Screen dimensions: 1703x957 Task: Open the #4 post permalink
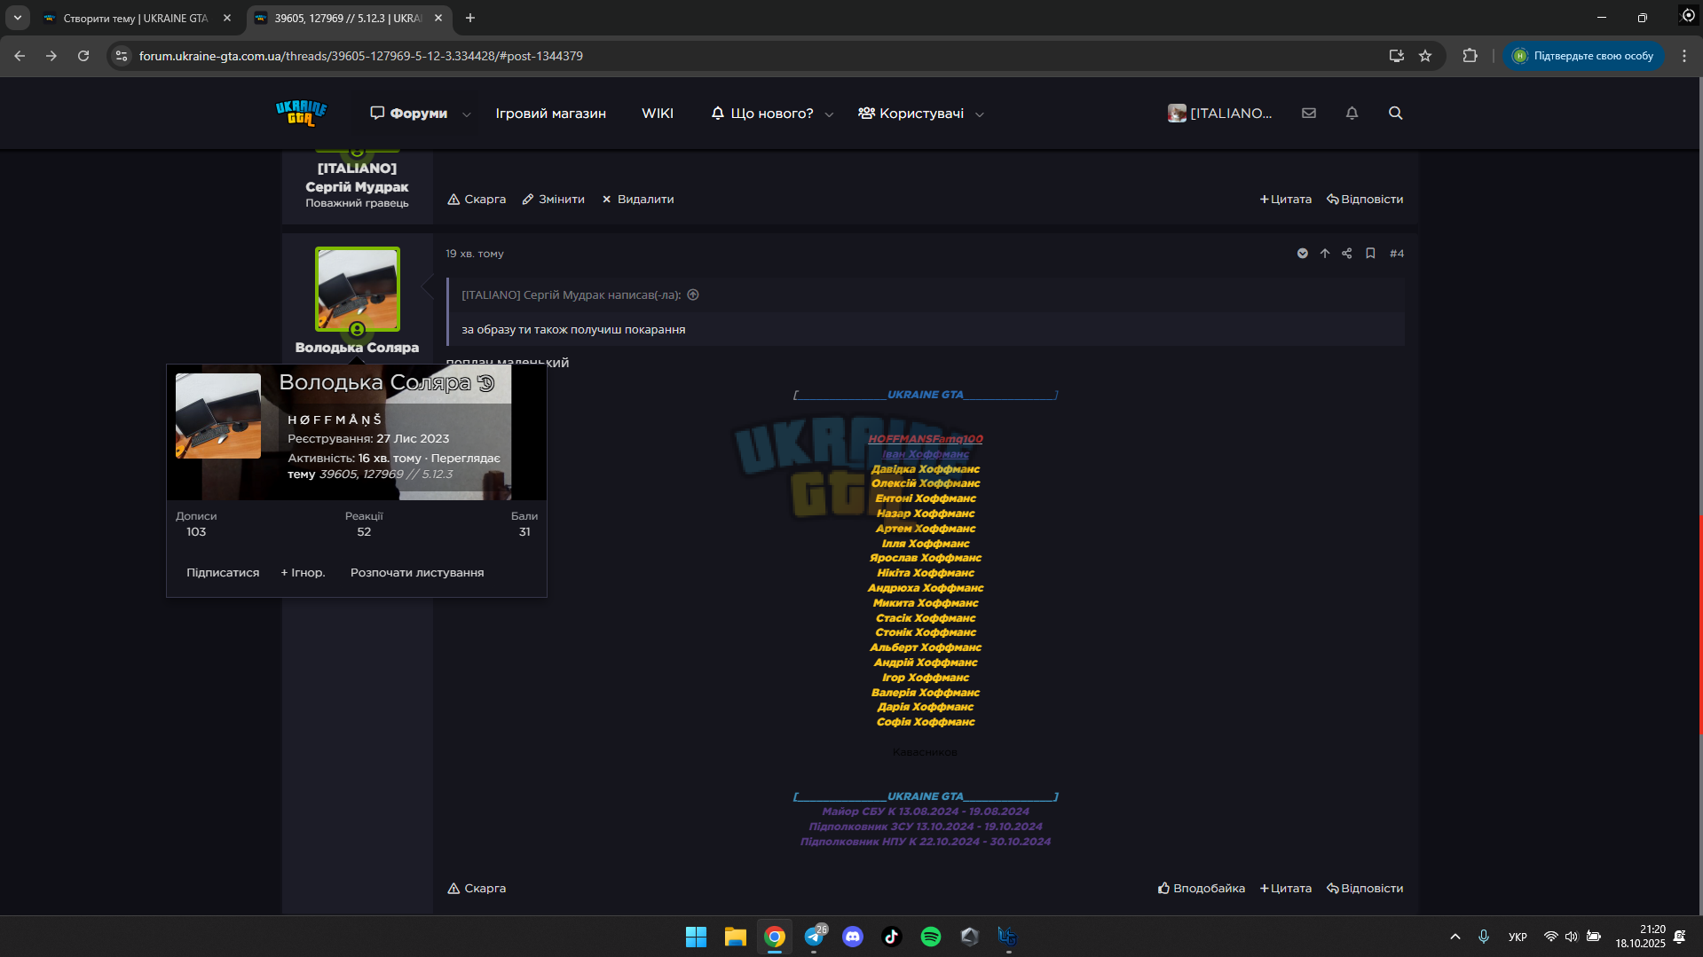tap(1397, 254)
